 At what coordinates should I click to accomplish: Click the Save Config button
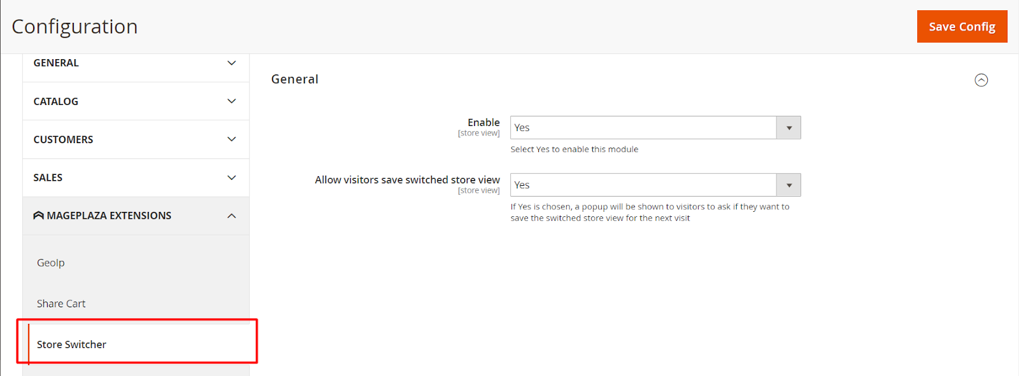(962, 27)
